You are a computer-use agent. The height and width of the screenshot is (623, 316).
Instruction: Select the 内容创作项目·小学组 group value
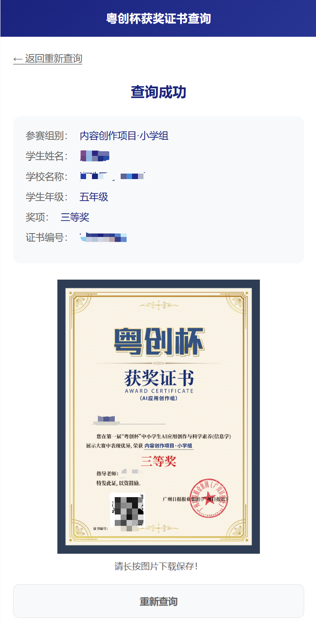coord(124,136)
